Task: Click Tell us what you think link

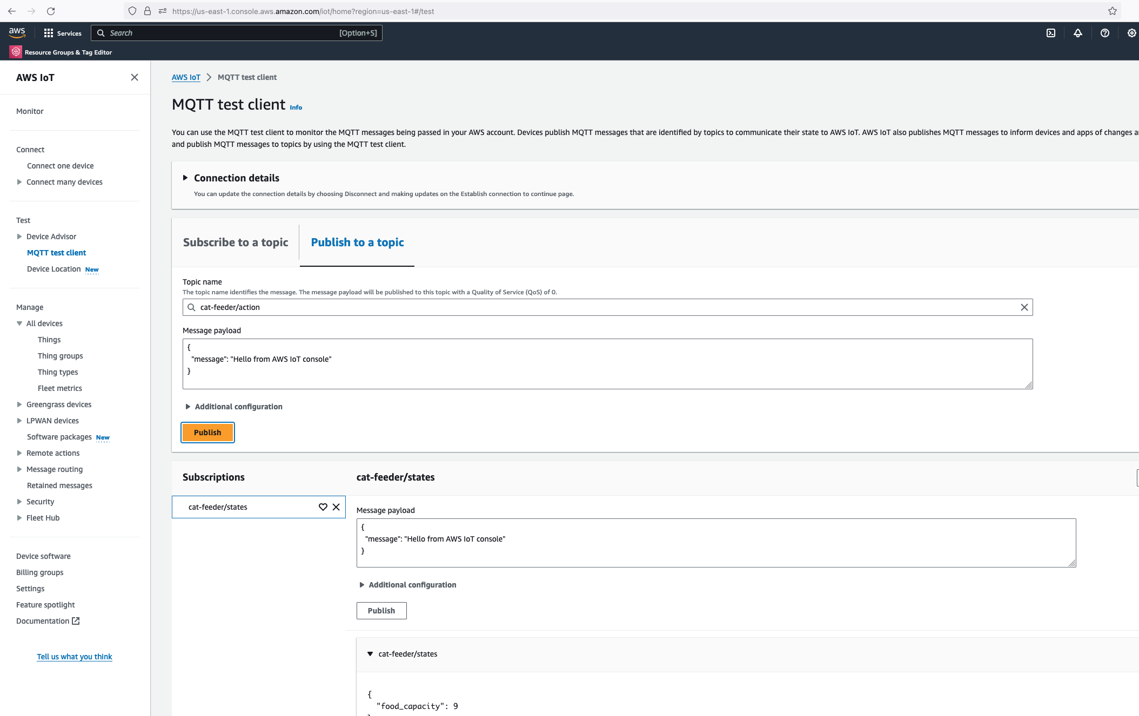Action: (75, 657)
